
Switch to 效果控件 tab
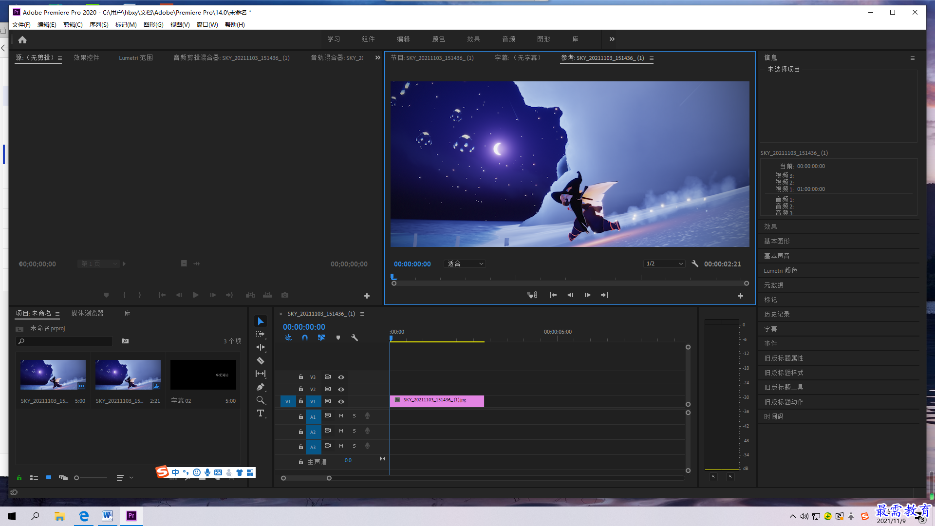(x=86, y=57)
